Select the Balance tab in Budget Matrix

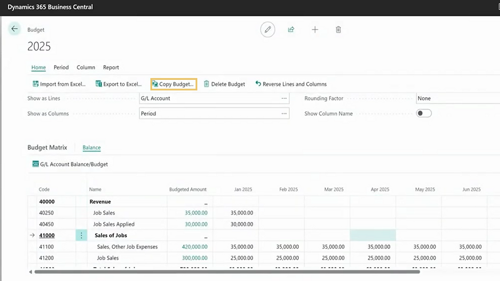point(91,148)
